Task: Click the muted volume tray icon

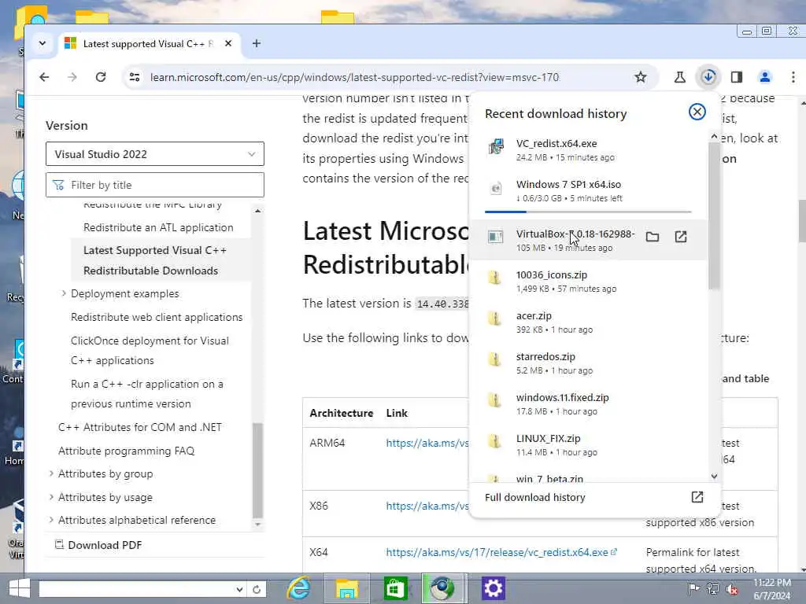Action: [x=732, y=588]
